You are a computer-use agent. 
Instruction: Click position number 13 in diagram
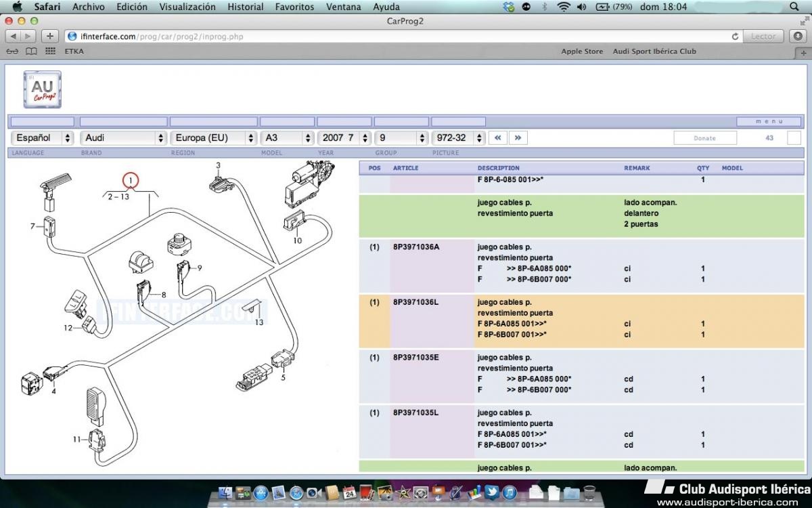click(x=259, y=322)
